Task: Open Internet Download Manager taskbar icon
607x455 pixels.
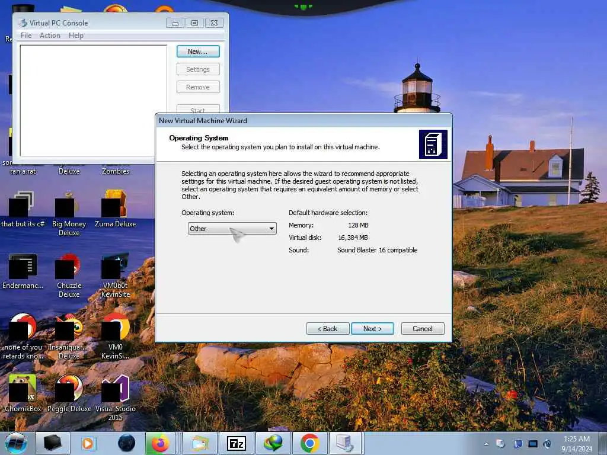Action: click(273, 443)
